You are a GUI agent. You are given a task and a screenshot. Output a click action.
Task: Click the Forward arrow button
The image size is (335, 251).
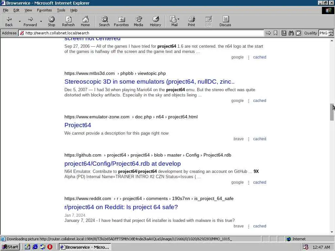click(x=30, y=21)
